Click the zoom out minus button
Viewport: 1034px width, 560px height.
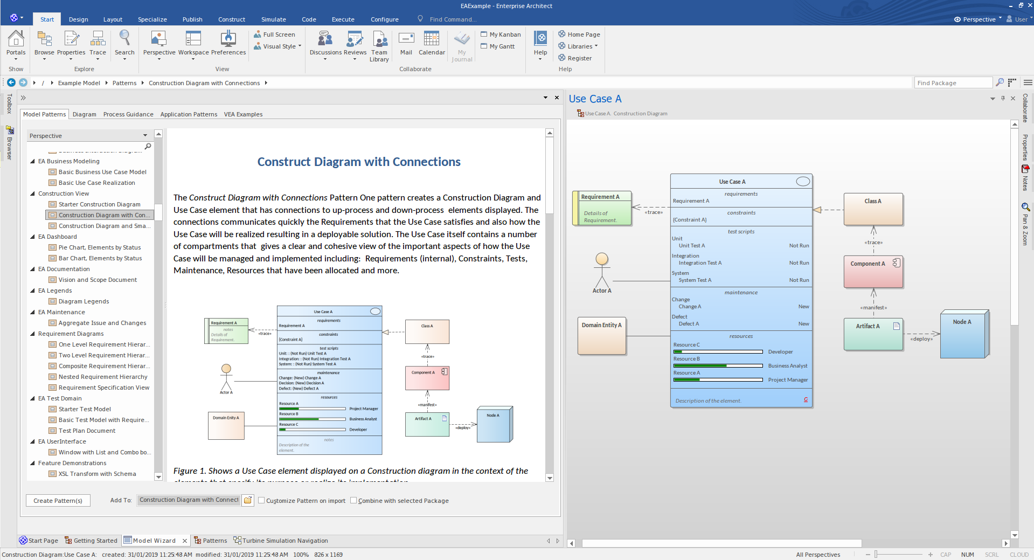868,555
